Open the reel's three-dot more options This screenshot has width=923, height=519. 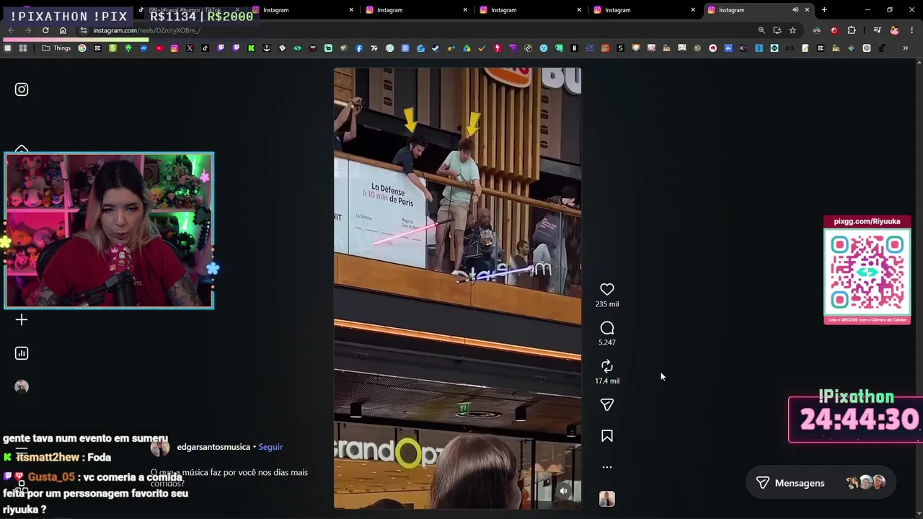607,467
